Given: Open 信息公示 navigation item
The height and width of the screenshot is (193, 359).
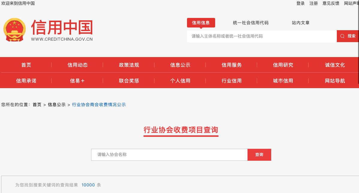Looking at the screenshot, I should pyautogui.click(x=180, y=65).
